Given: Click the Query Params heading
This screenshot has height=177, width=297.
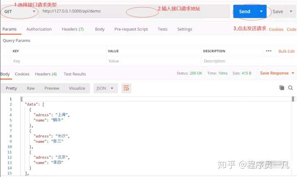Looking at the screenshot, I should (16, 40).
